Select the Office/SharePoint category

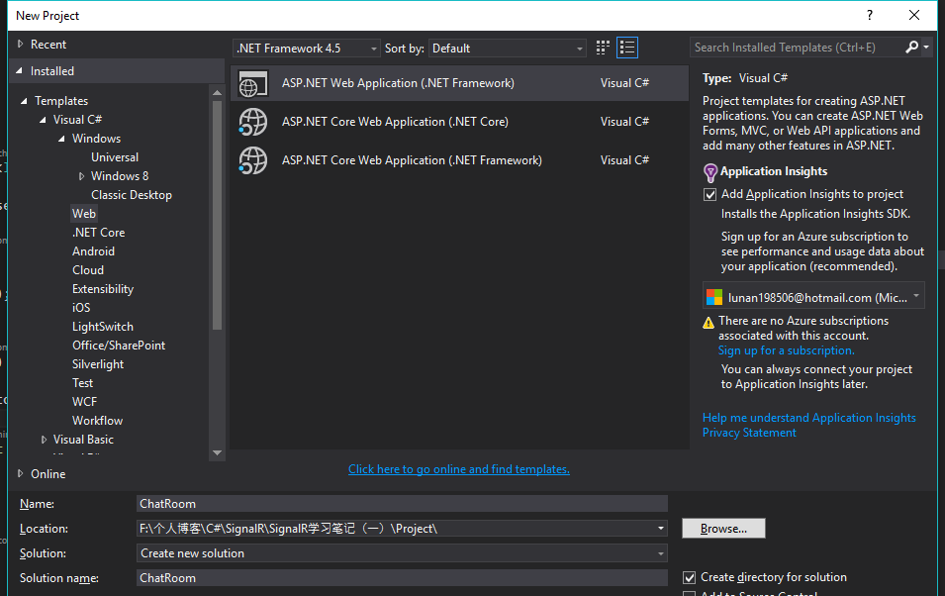(119, 346)
